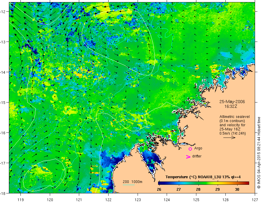Click the date label 25-May-2006
This screenshot has width=261, height=202.
coord(232,102)
